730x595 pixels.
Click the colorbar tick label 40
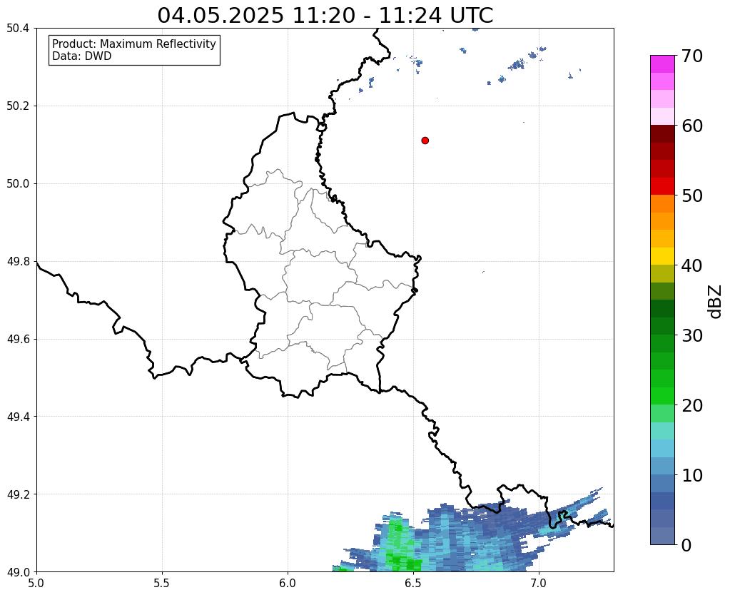point(692,265)
